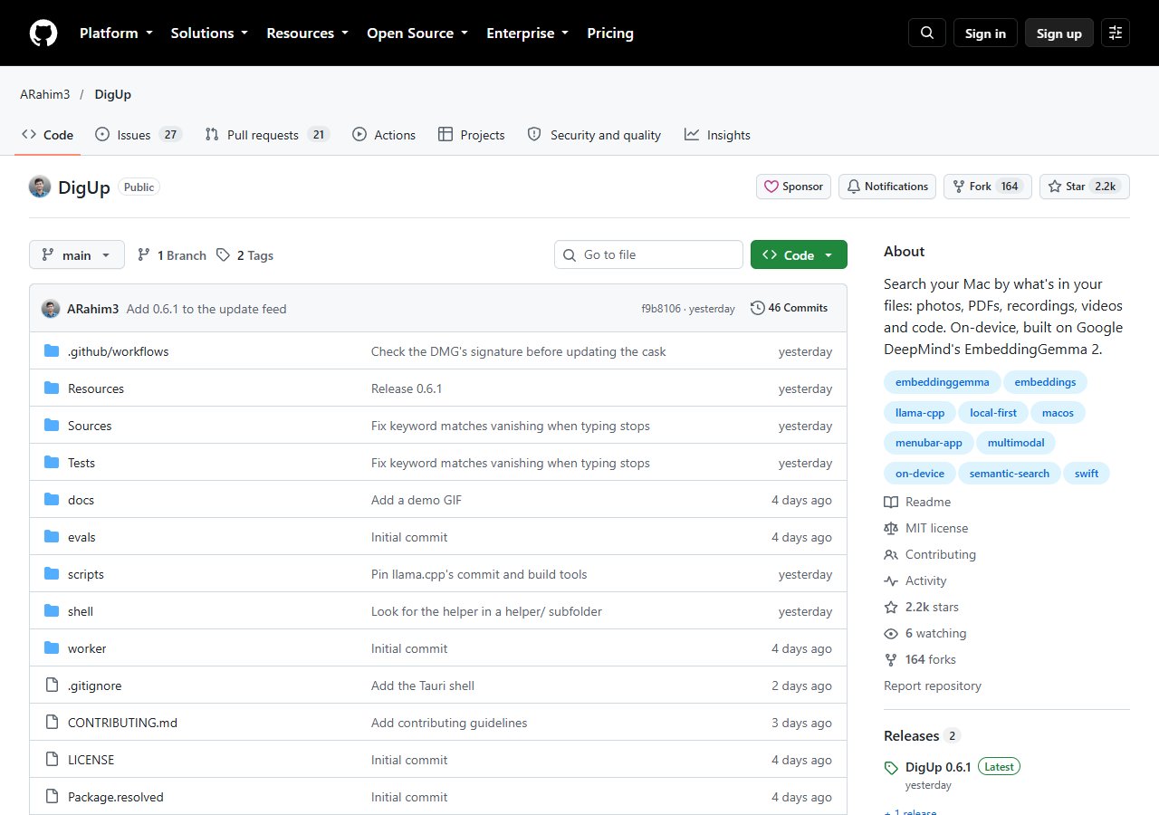View the 1 Branch list
Viewport: 1159px width, 815px height.
[172, 255]
